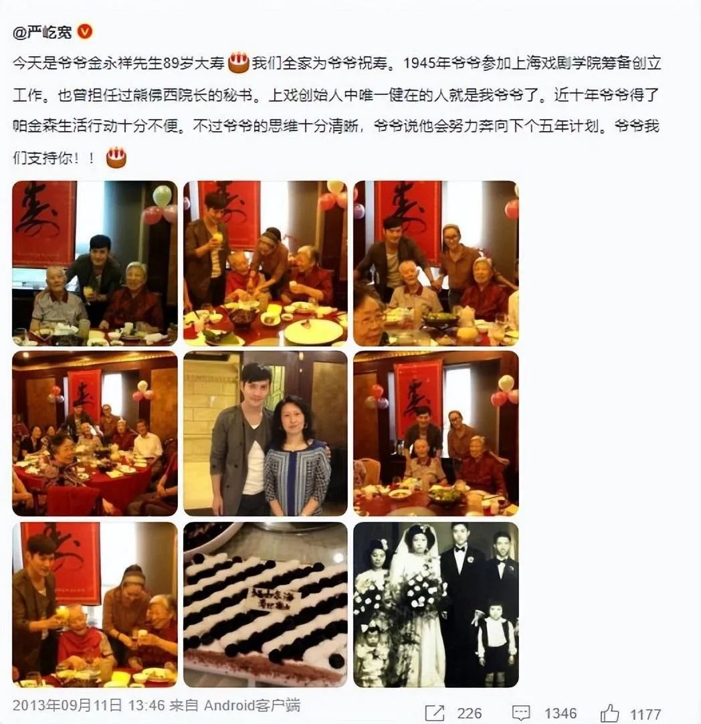
Task: Open comment count 1346
Action: pos(561,714)
